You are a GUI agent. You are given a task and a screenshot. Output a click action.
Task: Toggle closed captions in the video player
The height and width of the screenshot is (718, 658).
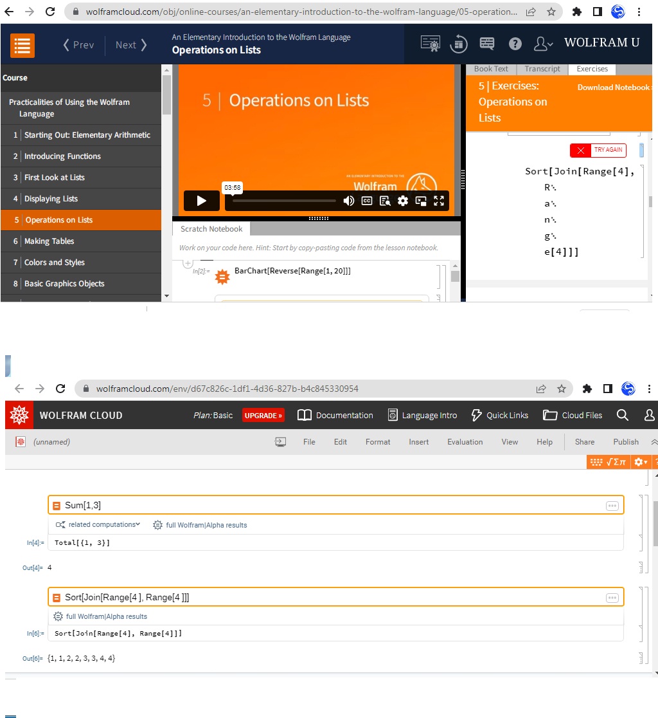tap(367, 201)
